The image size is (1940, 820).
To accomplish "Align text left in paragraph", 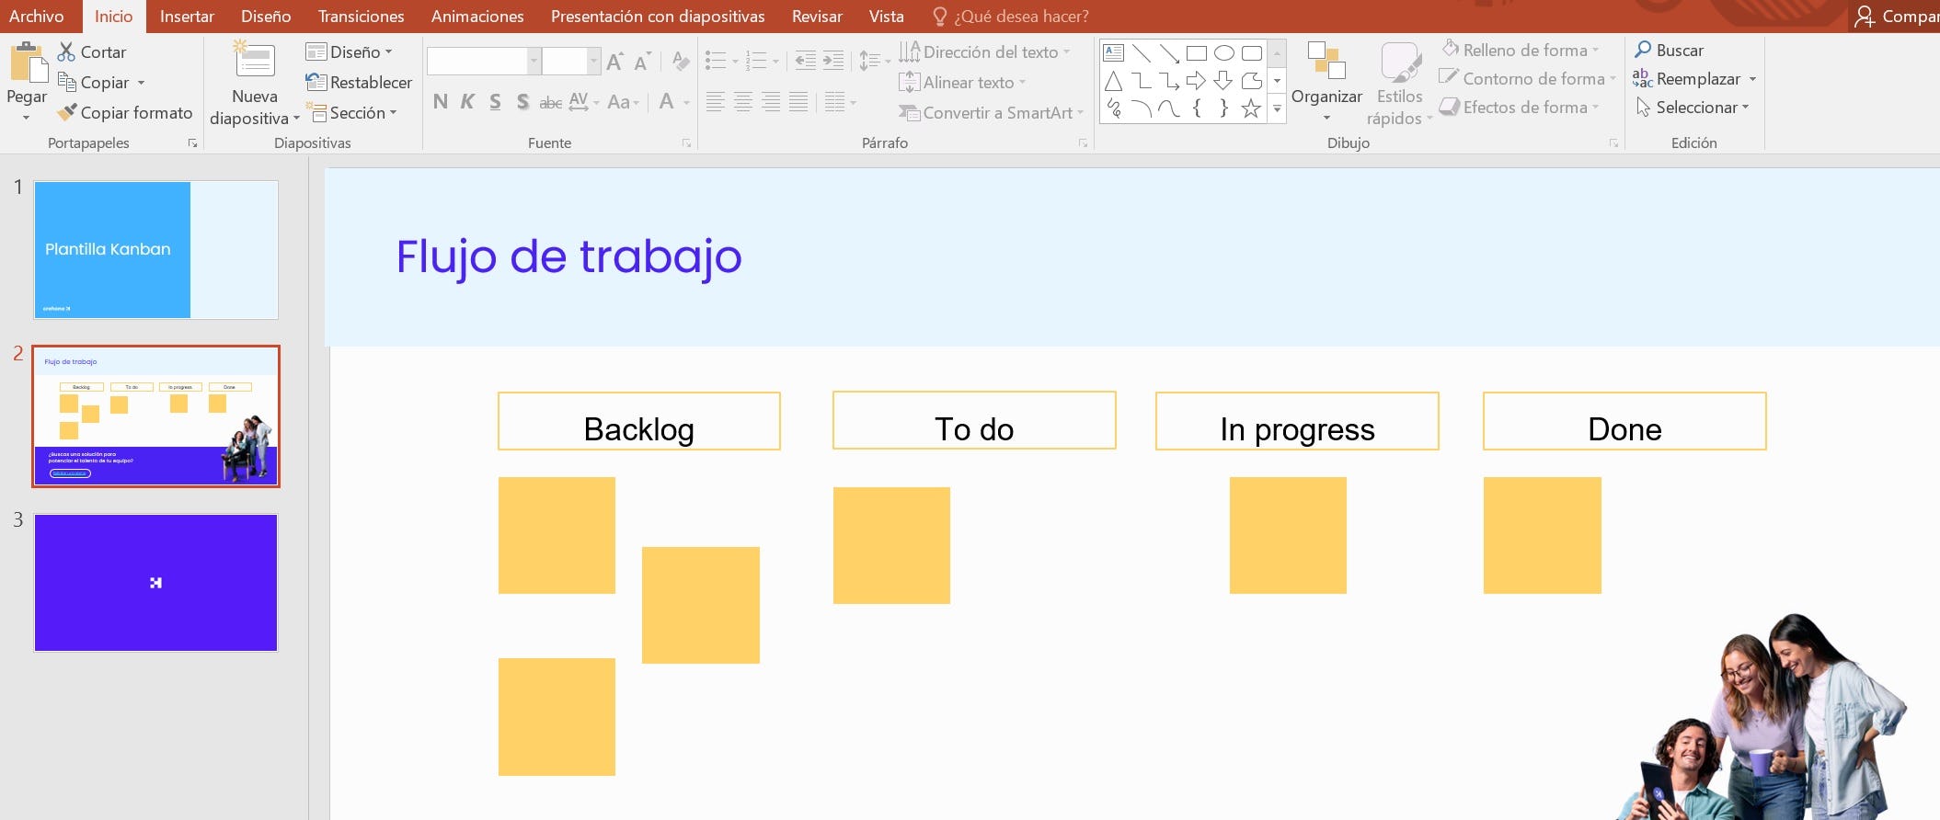I will (715, 102).
